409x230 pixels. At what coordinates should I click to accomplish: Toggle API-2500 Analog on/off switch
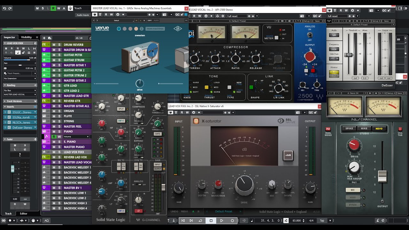point(309,35)
